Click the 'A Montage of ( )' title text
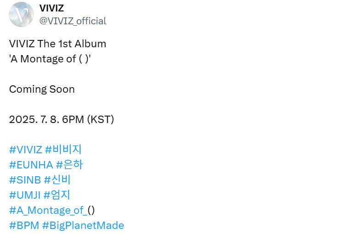340x234 pixels. [53, 59]
